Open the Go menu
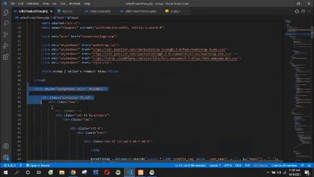The width and height of the screenshot is (314, 177). point(54,3)
